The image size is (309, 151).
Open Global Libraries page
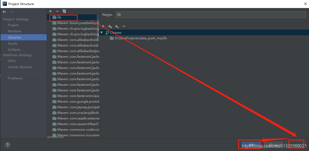[x=20, y=67]
